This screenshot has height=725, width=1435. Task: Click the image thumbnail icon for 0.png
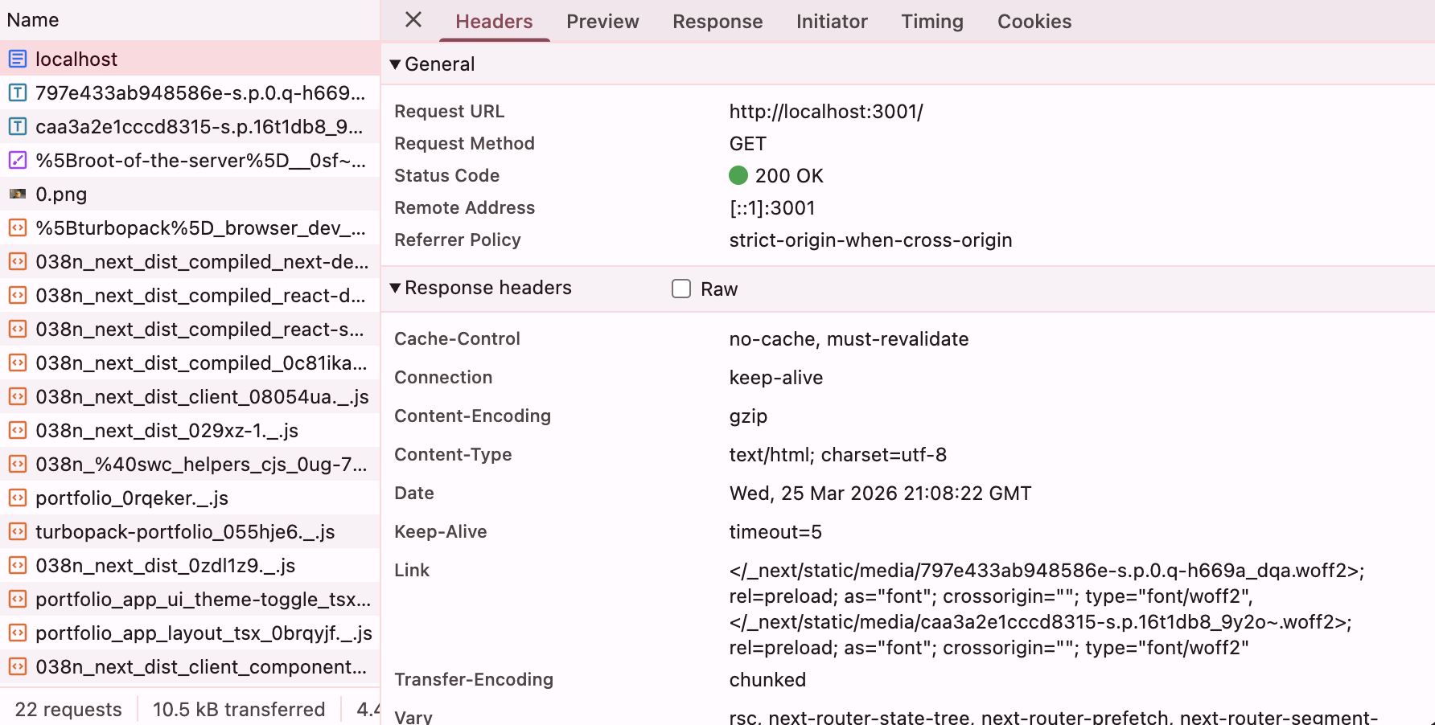tap(18, 194)
